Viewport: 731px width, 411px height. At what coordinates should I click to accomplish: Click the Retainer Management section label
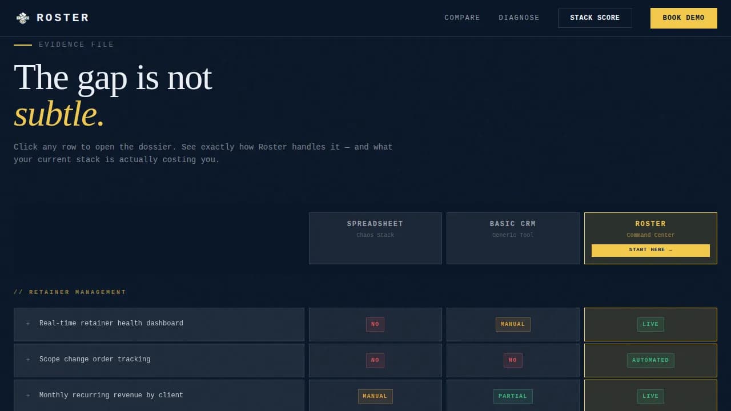coord(70,292)
